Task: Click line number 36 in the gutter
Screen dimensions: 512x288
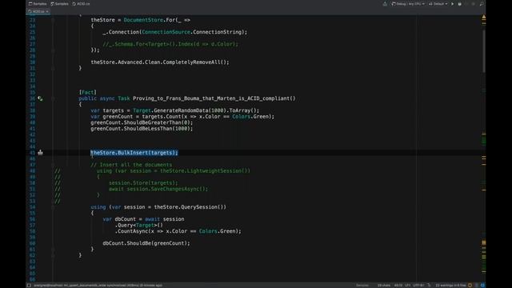Action: point(32,98)
